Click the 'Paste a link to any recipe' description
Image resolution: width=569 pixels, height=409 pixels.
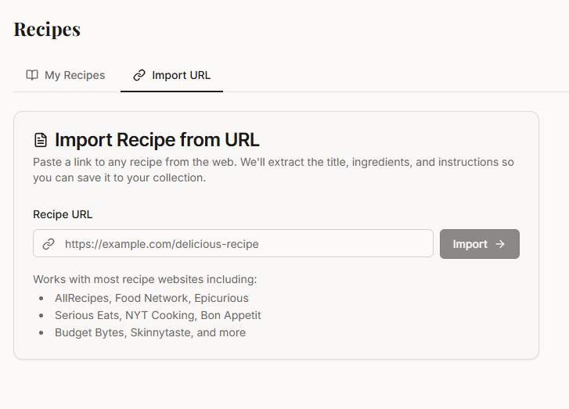(x=273, y=170)
